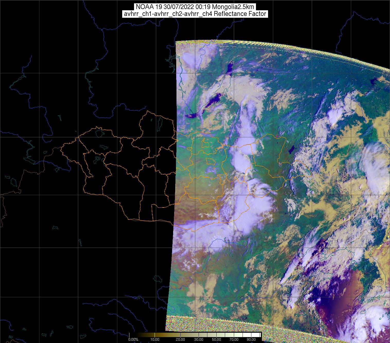Click the reflectance gradient colorbar

195,335
